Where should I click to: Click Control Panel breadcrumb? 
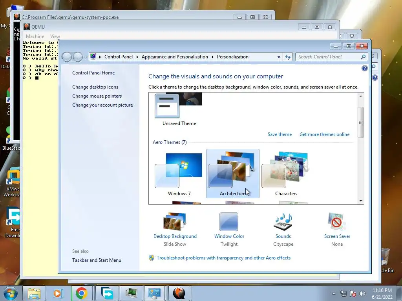(x=119, y=57)
